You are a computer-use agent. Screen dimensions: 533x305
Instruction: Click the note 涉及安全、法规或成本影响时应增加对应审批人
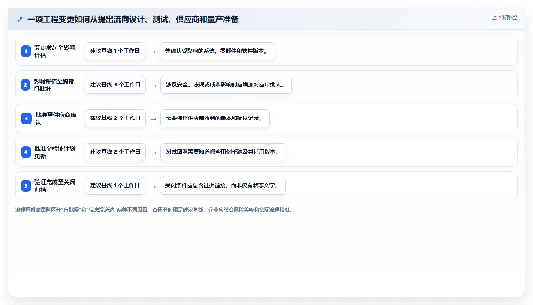[x=226, y=85]
